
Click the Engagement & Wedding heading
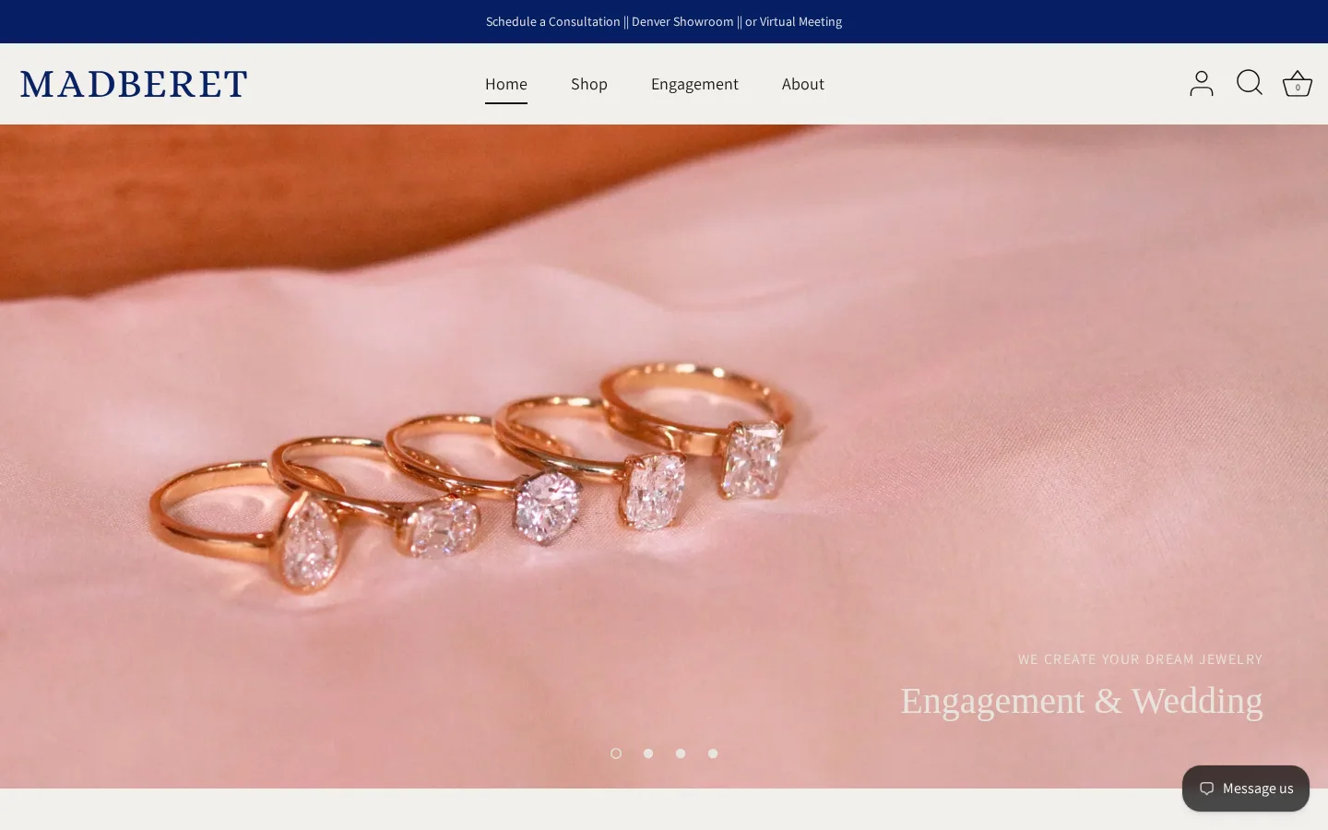[1082, 701]
